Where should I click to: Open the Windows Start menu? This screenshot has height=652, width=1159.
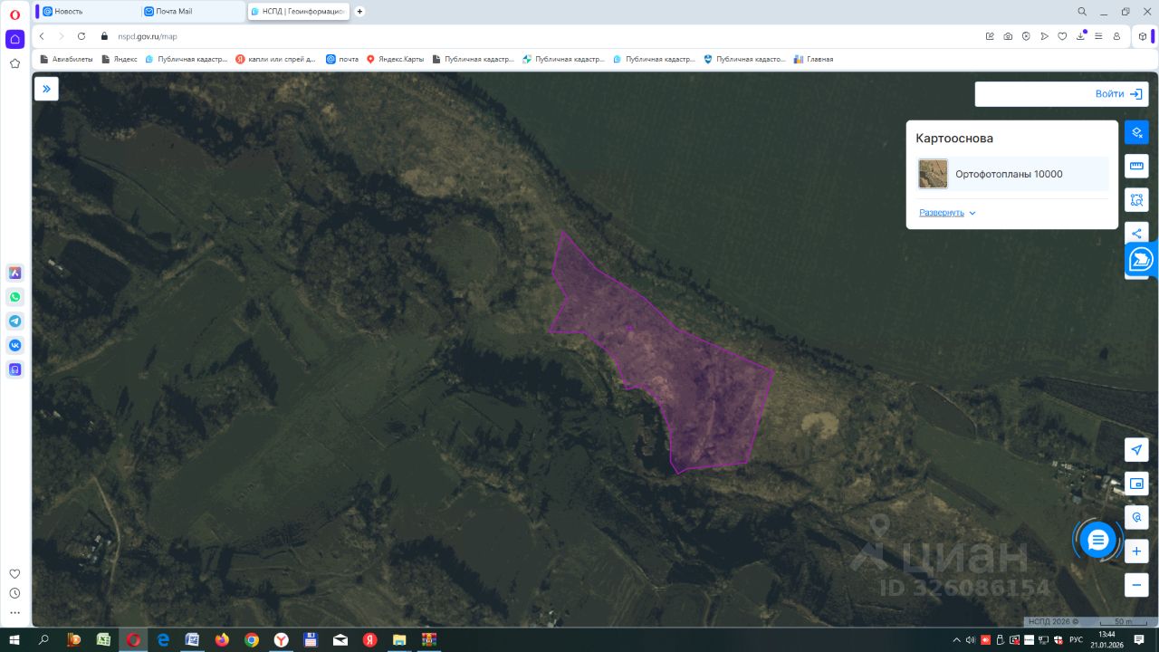14,639
